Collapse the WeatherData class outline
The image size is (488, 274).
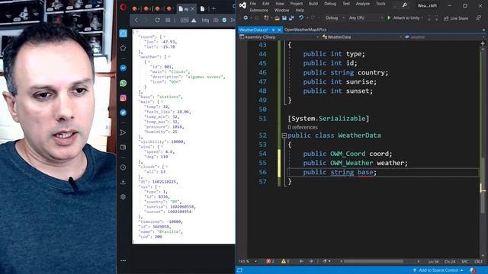(x=284, y=135)
